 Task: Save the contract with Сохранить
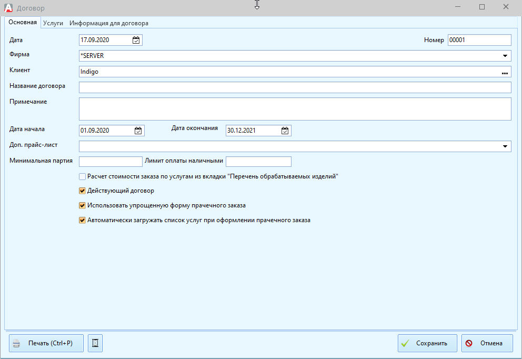click(x=427, y=343)
